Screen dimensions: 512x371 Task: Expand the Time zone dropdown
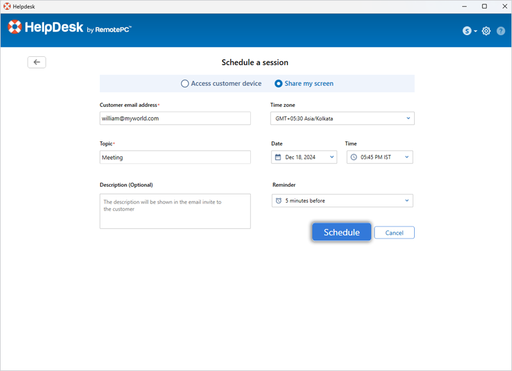[x=408, y=118]
